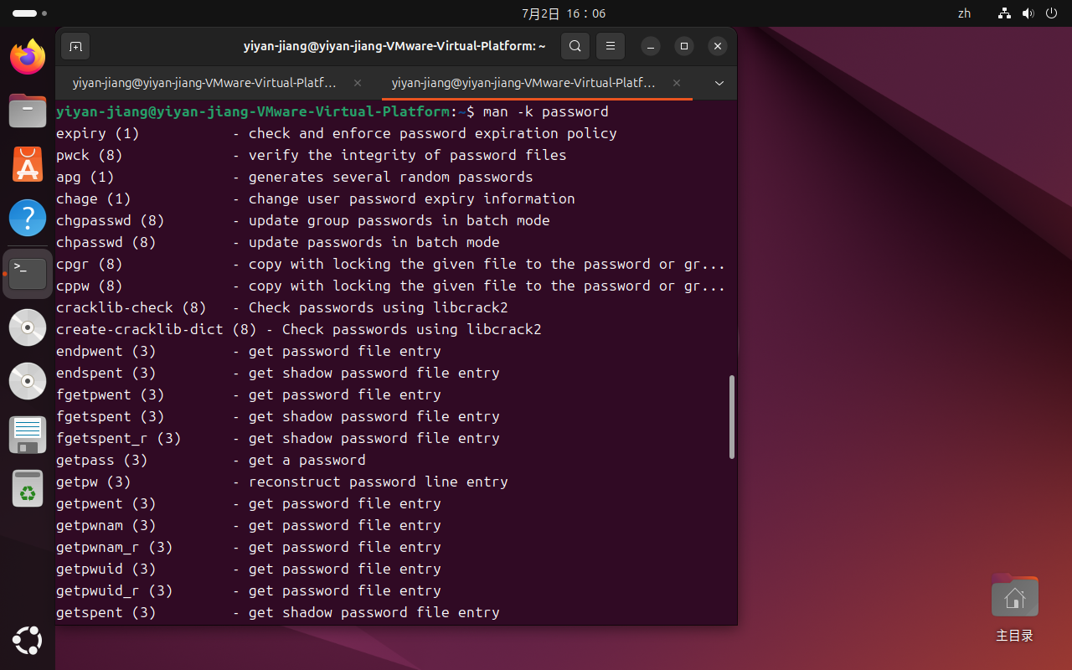The height and width of the screenshot is (670, 1072).
Task: Click the 'cppw (8)' entry
Action: pos(90,286)
